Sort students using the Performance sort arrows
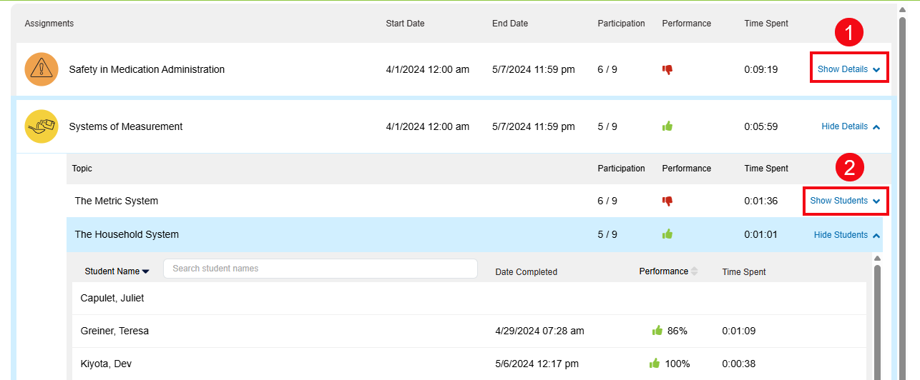Screen dimensions: 920x380 [694, 271]
